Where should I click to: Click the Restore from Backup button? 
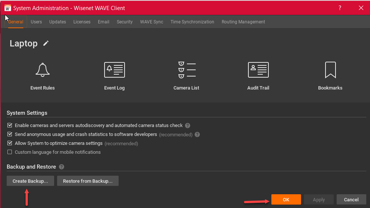click(88, 181)
